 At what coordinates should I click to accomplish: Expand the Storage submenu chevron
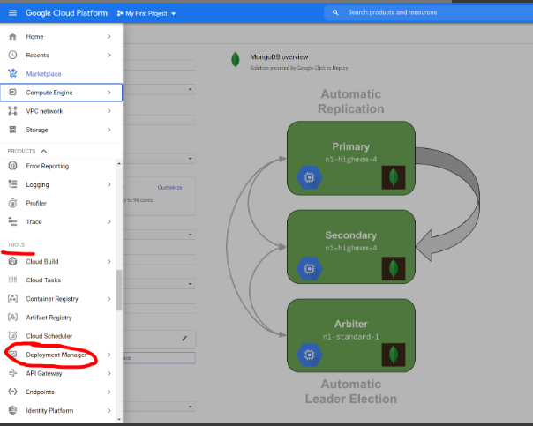click(x=109, y=130)
